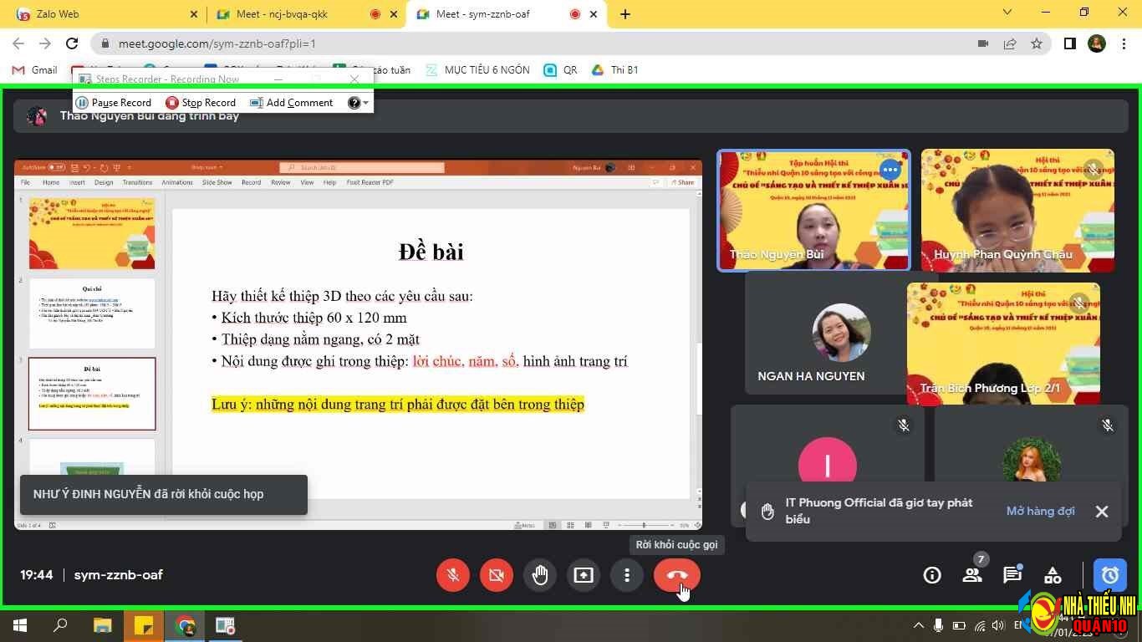The image size is (1142, 642).
Task: Open the activities shapes icon
Action: 1053,575
